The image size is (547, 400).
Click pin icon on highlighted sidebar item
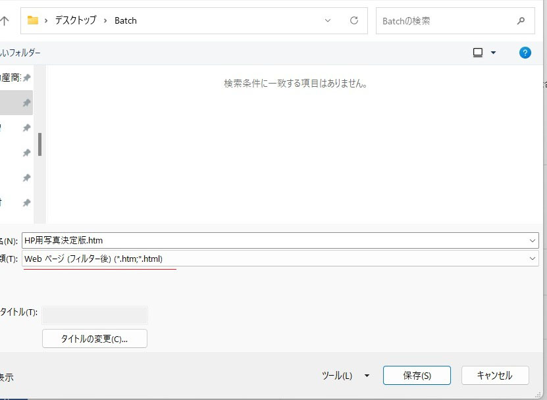26,103
